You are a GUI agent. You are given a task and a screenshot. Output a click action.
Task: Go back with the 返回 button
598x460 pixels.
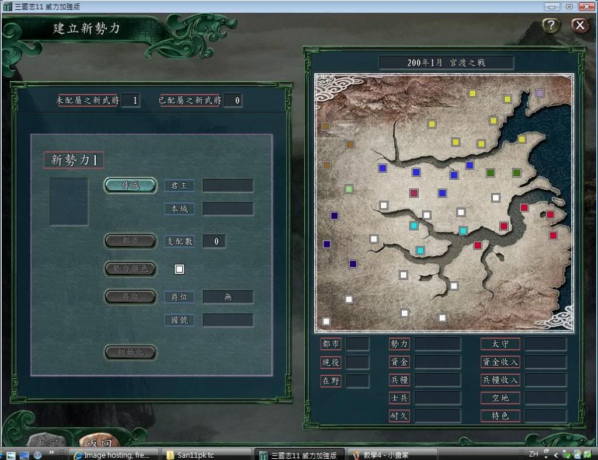(x=100, y=441)
